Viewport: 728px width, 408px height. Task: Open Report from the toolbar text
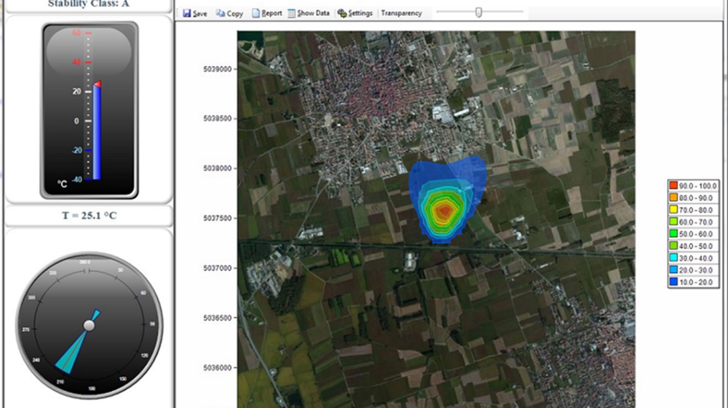pos(272,13)
